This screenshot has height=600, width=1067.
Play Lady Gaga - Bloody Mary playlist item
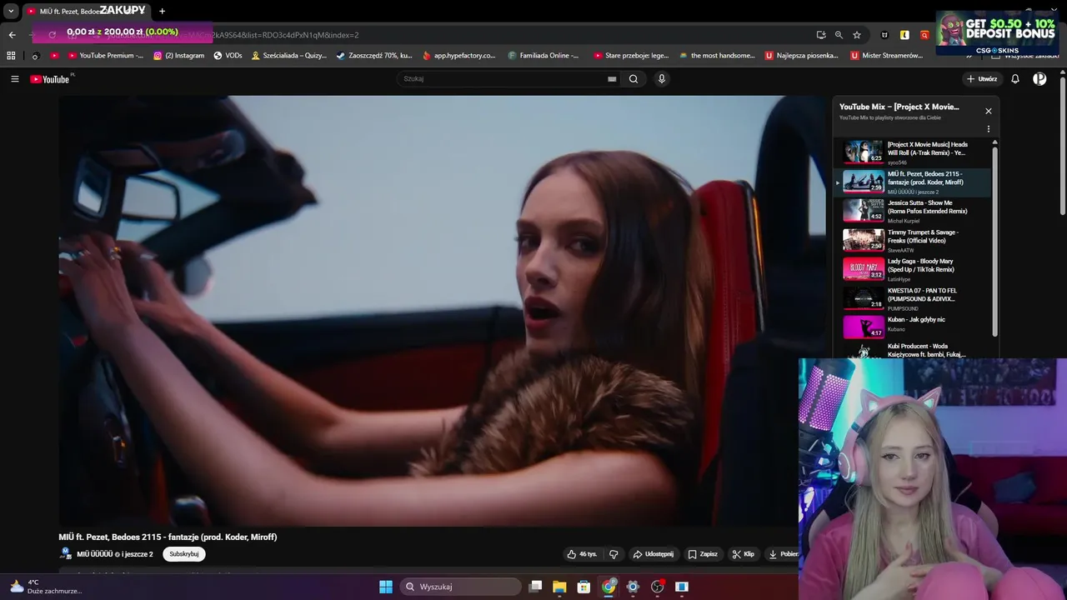click(x=914, y=269)
